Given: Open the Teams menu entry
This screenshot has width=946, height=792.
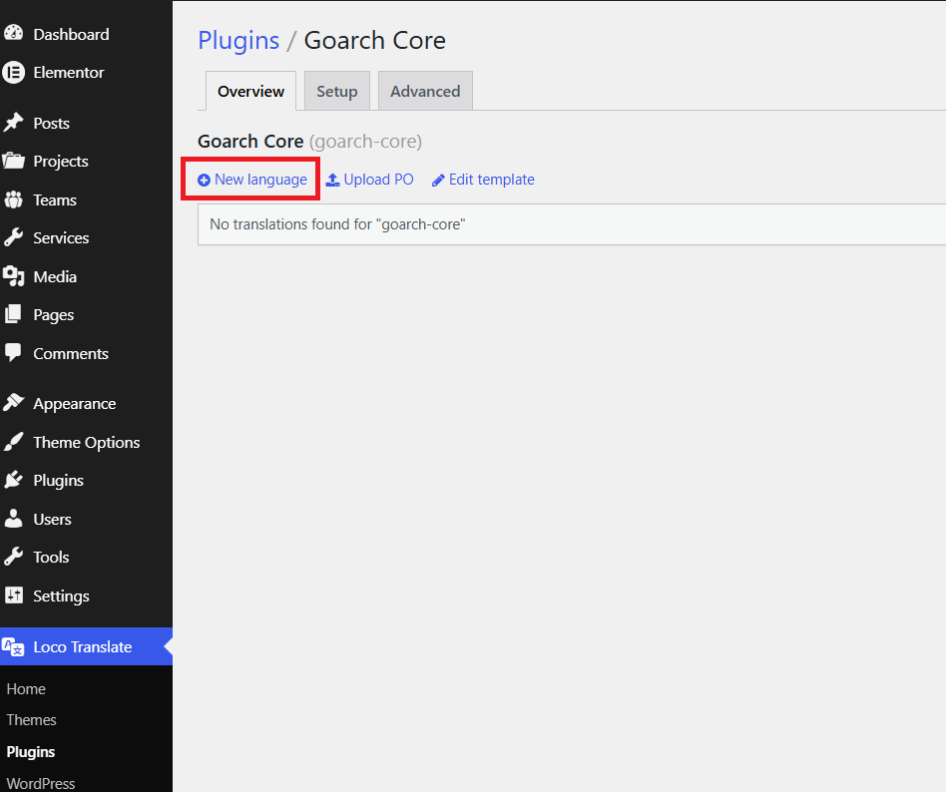Looking at the screenshot, I should point(86,199).
